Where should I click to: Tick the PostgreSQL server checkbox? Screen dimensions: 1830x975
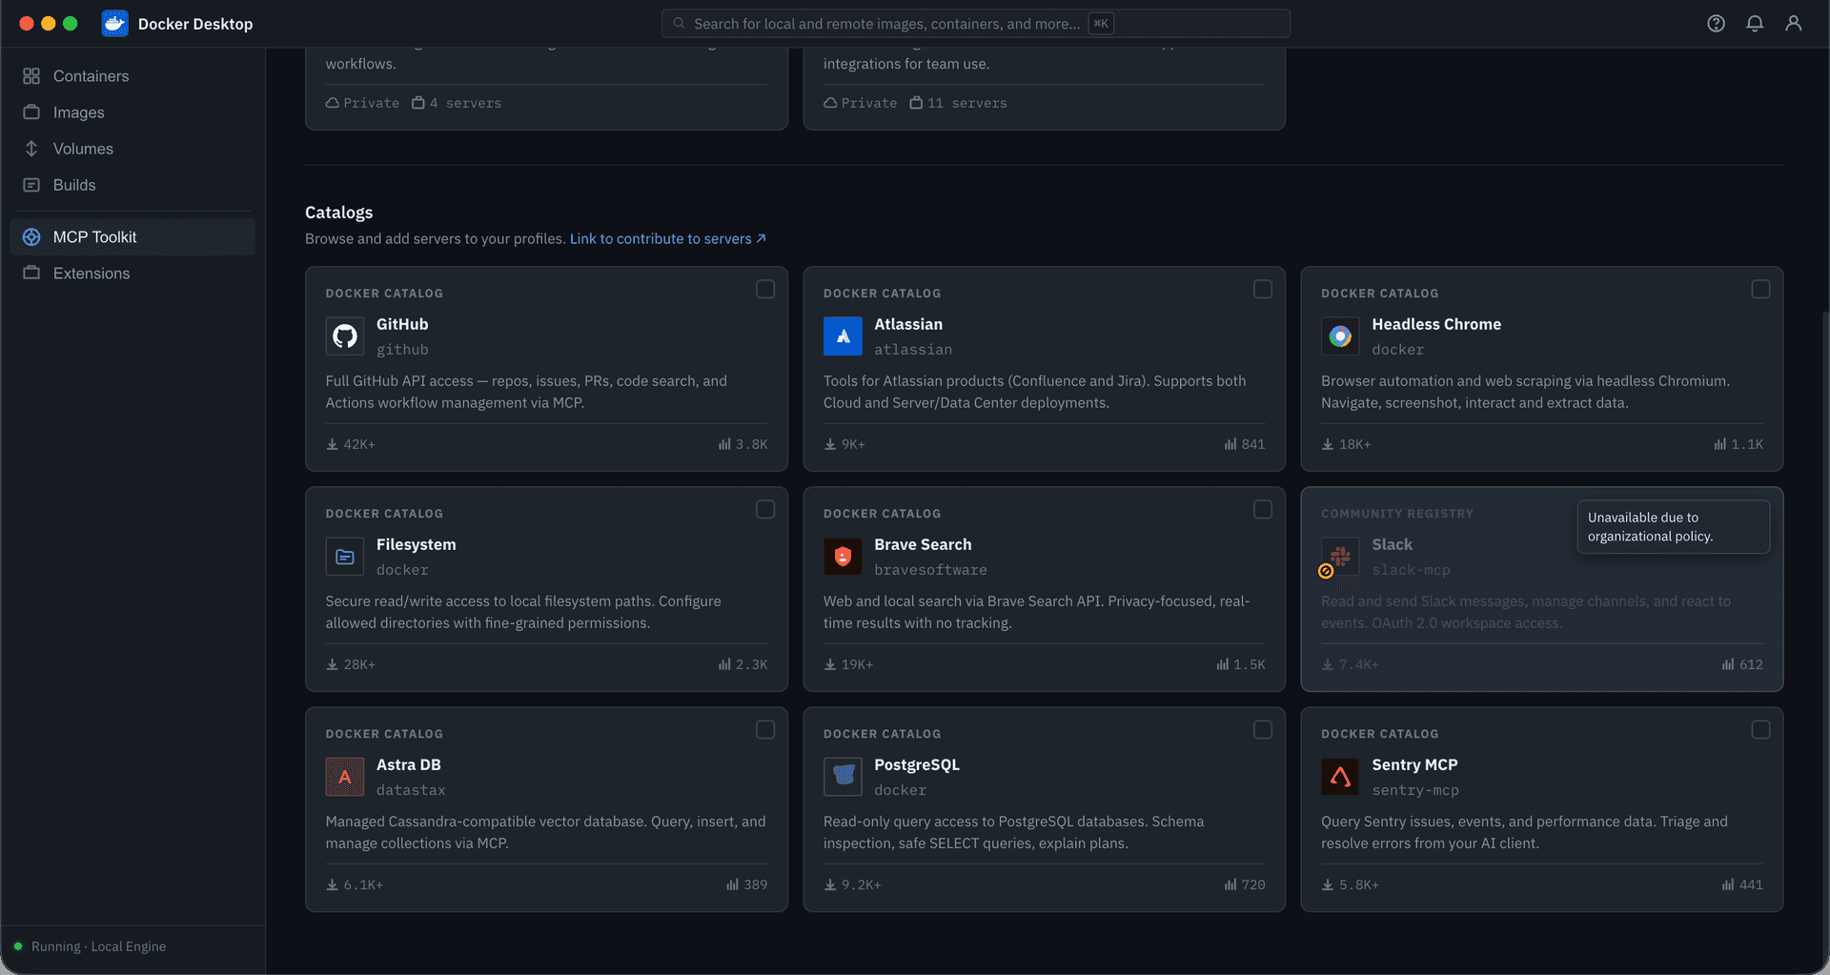(x=1263, y=729)
